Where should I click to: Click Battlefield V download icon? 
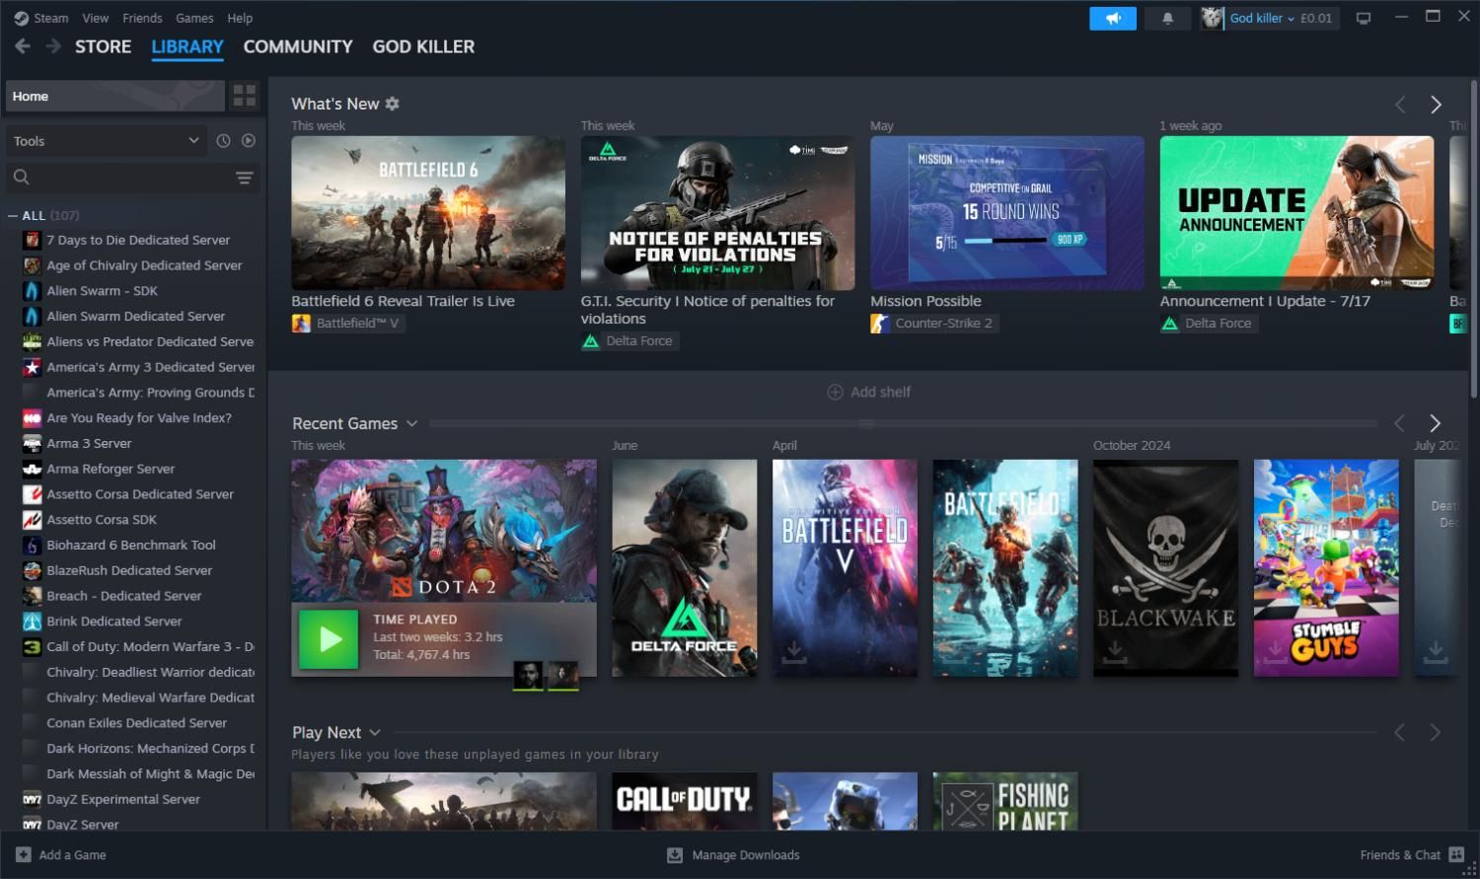click(x=794, y=652)
